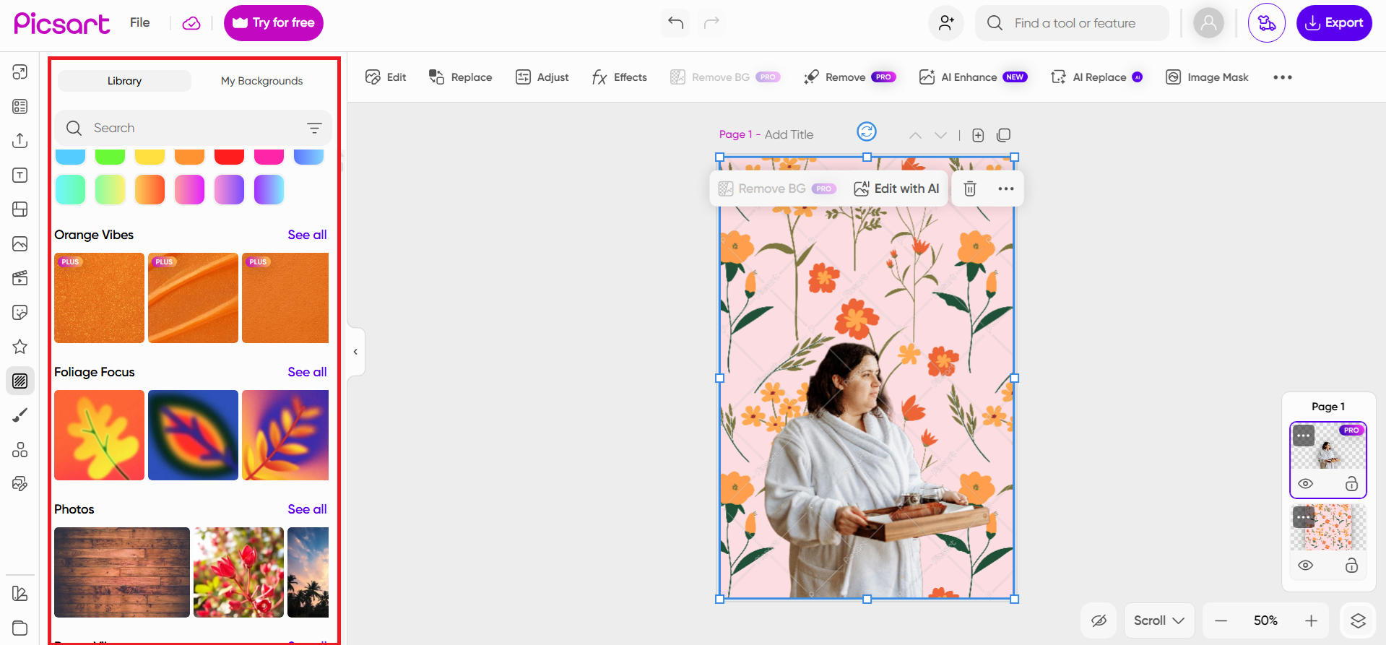This screenshot has height=645, width=1386.
Task: Lock the PRO person layer
Action: (1351, 484)
